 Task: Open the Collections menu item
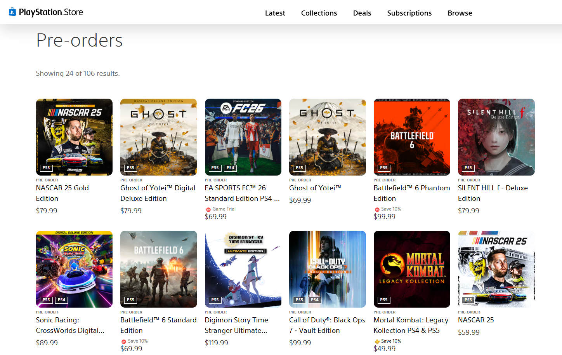coord(319,13)
